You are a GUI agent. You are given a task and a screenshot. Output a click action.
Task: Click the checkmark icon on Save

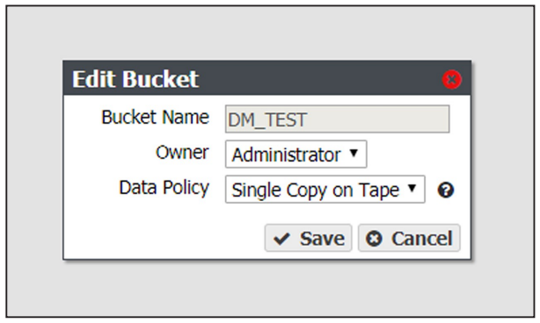(281, 239)
